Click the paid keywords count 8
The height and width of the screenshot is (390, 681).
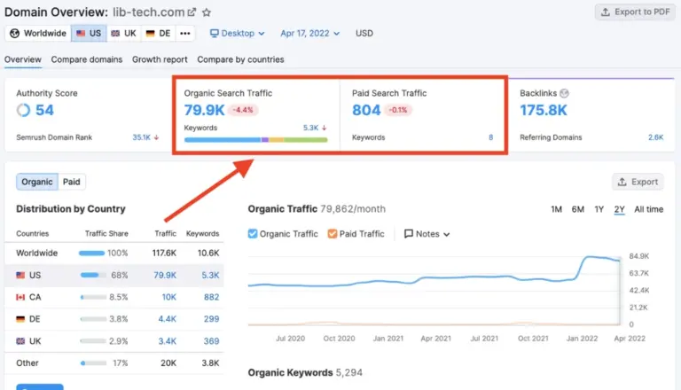click(490, 137)
